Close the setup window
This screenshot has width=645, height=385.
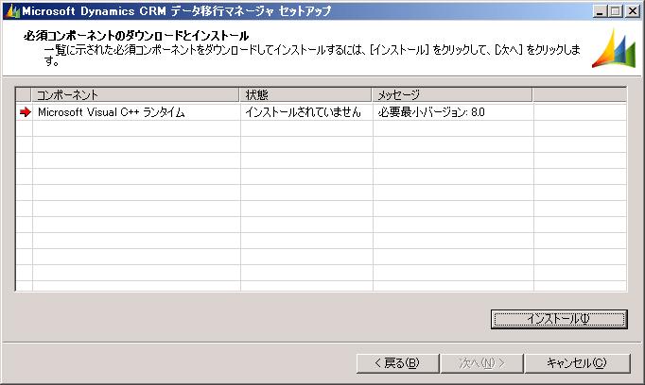[x=633, y=11]
